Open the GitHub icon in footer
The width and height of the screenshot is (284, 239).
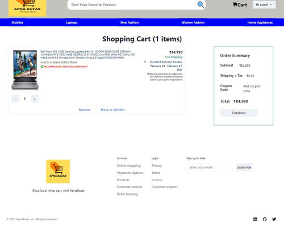pos(265,219)
